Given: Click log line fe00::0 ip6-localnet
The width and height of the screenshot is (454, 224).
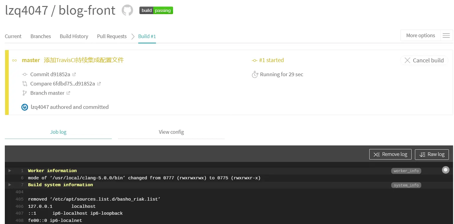Looking at the screenshot, I should (x=55, y=221).
